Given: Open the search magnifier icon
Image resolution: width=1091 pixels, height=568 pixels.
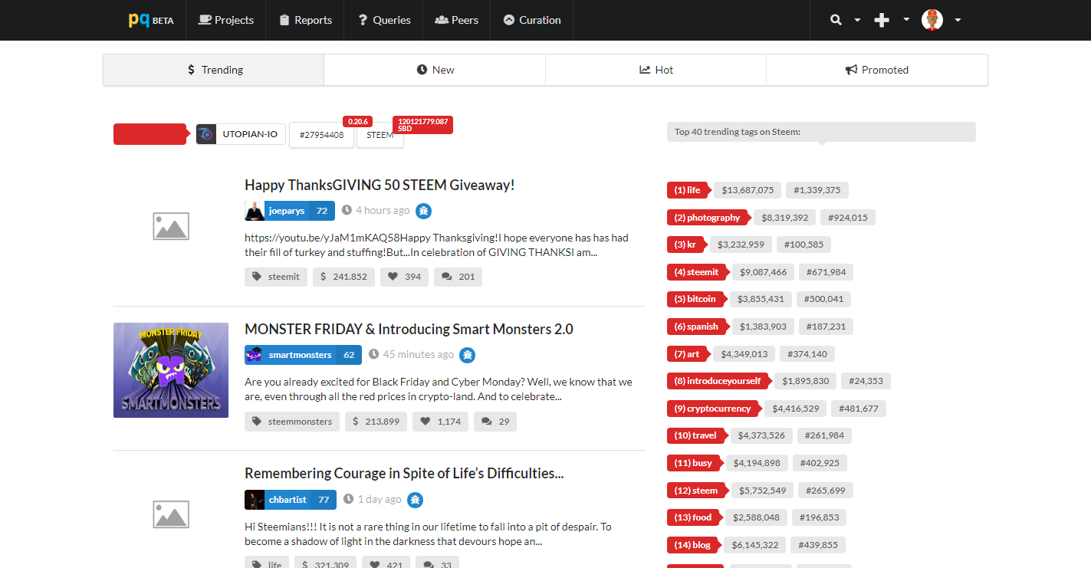Looking at the screenshot, I should coord(836,20).
